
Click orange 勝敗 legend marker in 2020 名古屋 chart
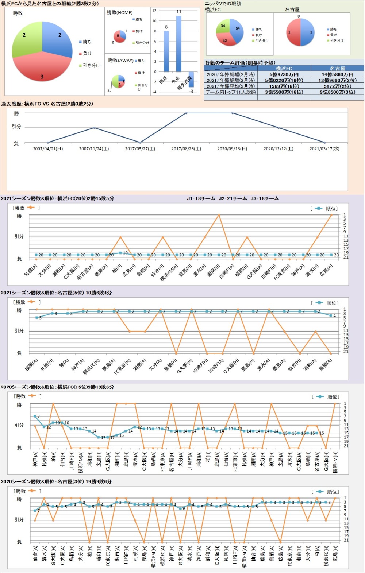(32, 491)
